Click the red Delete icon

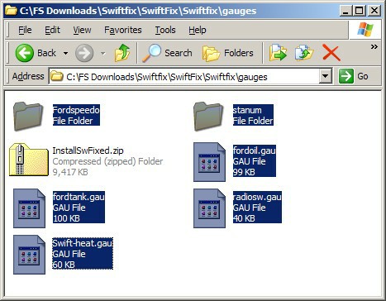click(331, 53)
